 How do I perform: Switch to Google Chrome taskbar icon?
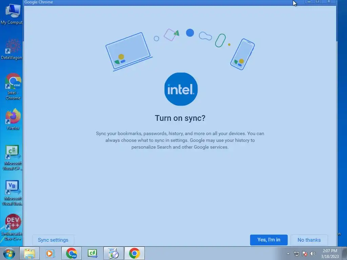(x=134, y=253)
